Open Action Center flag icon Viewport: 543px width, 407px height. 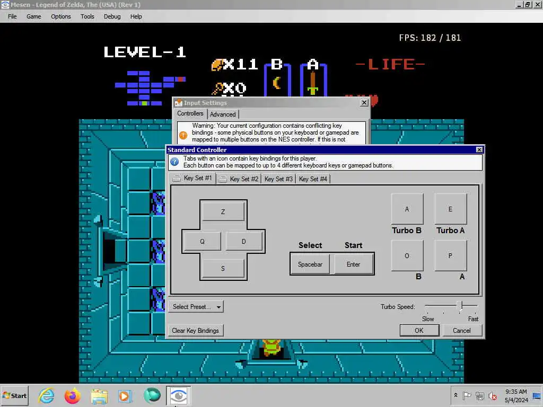pos(467,395)
